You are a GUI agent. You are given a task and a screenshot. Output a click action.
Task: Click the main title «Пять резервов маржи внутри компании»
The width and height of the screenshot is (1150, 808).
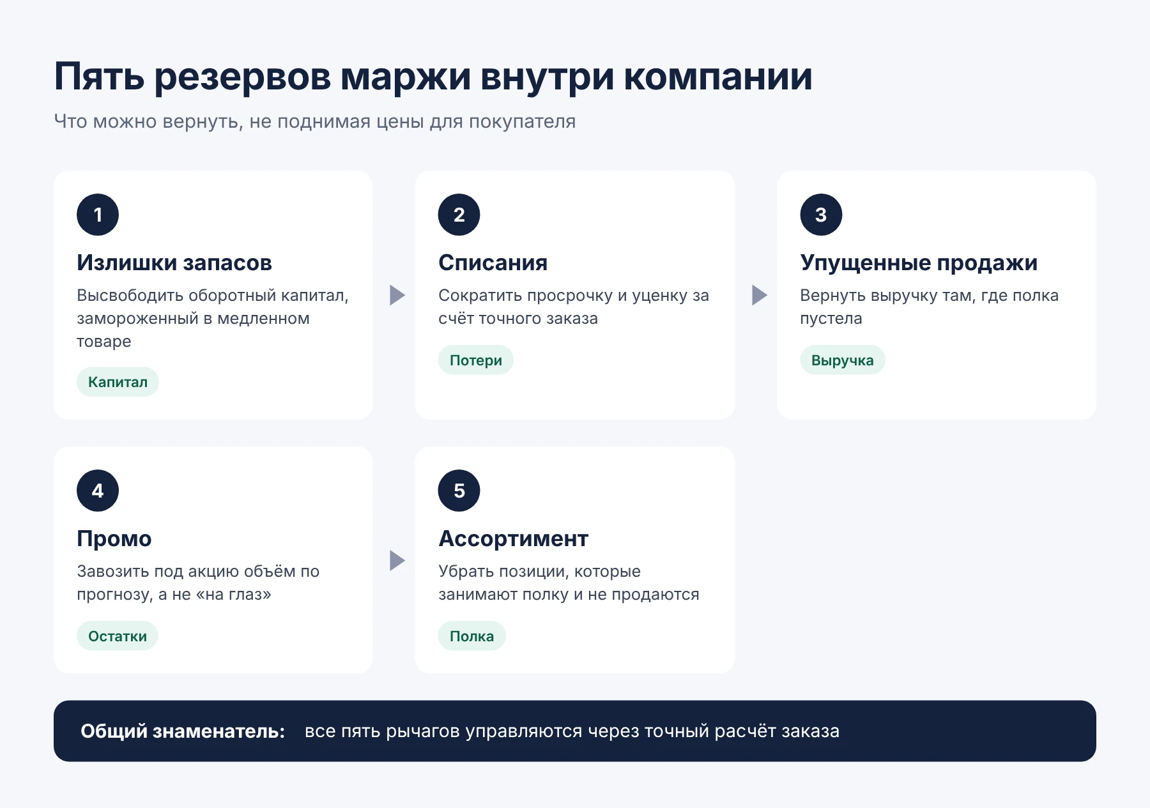[433, 77]
